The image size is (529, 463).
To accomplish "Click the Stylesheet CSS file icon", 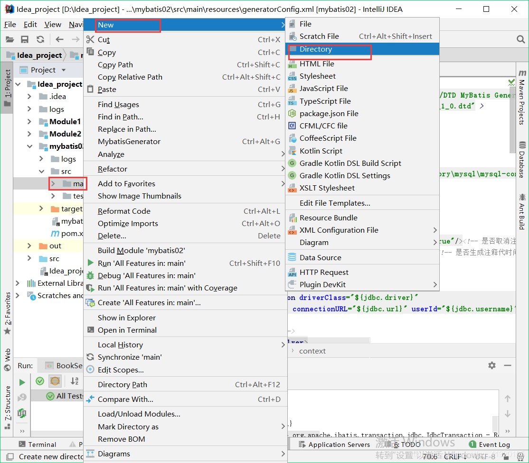I will click(x=292, y=76).
